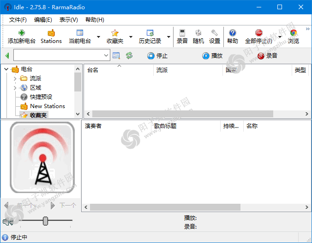
Task: Click the song list horizontal scrollbar thumb
Action: coord(165,207)
